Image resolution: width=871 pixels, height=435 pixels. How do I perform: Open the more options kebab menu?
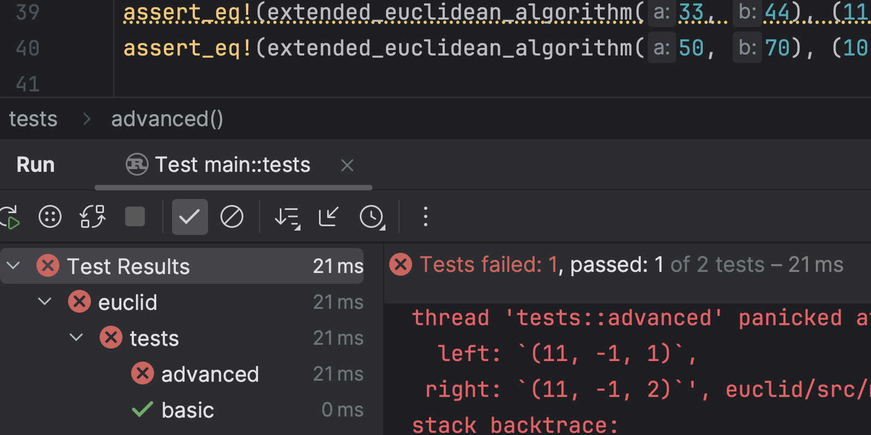(426, 217)
